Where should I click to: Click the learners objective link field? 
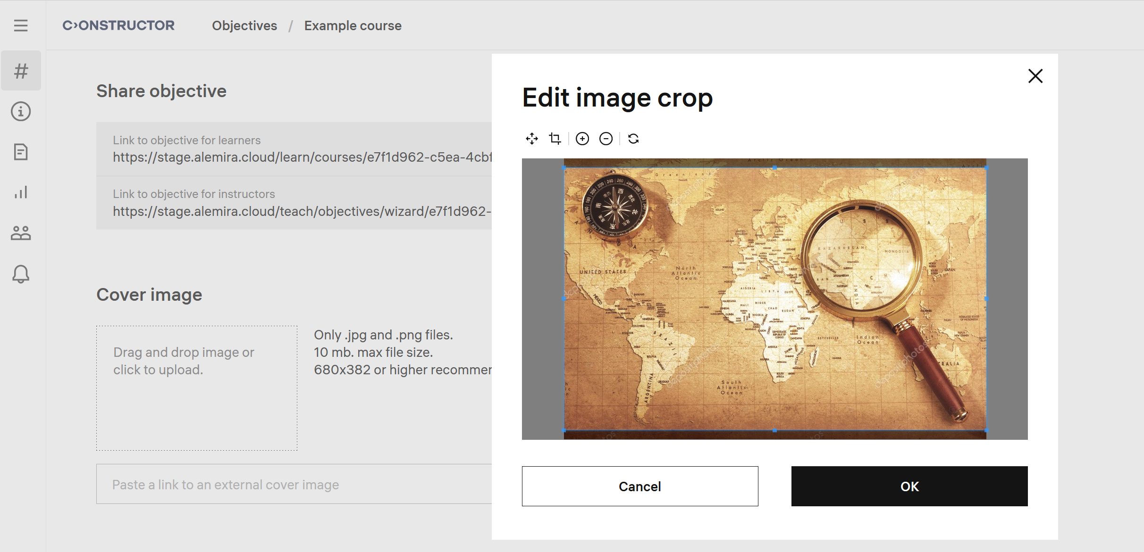click(294, 149)
